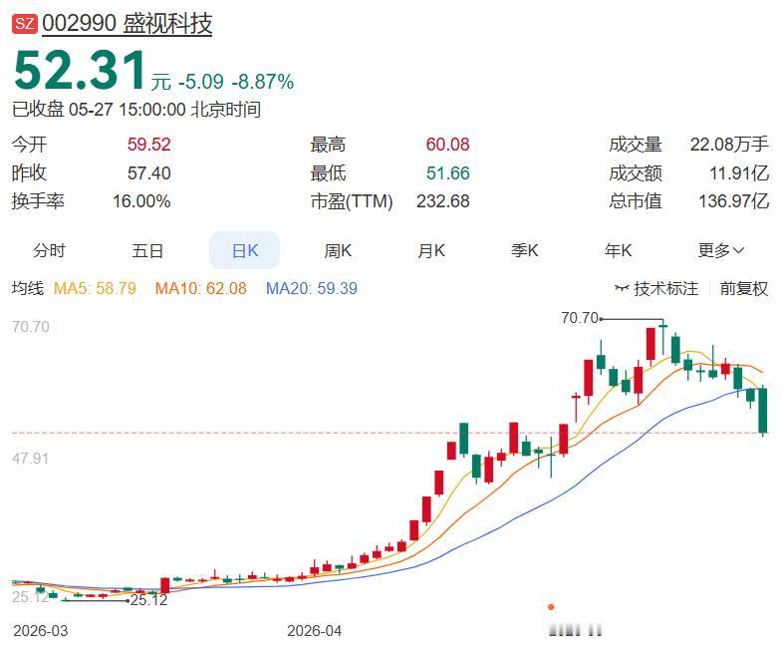Click the current price 52.31
The height and width of the screenshot is (653, 782).
(80, 70)
